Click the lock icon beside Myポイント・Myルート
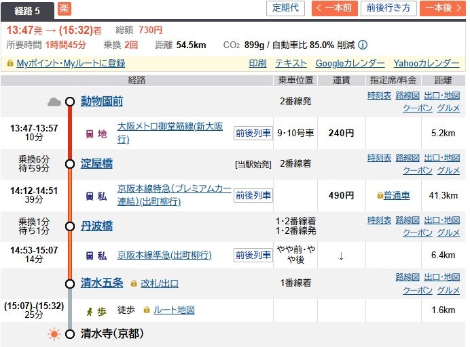 (x=10, y=63)
